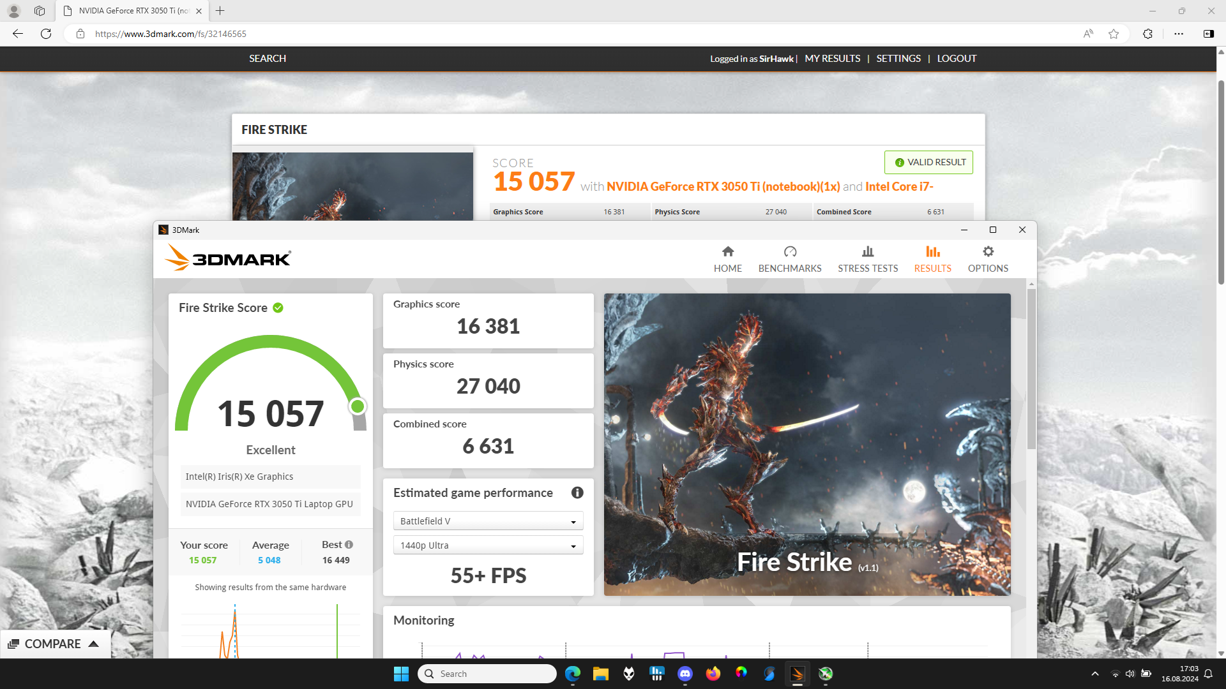Click SEARCH in the website navigation
The image size is (1226, 689).
268,59
